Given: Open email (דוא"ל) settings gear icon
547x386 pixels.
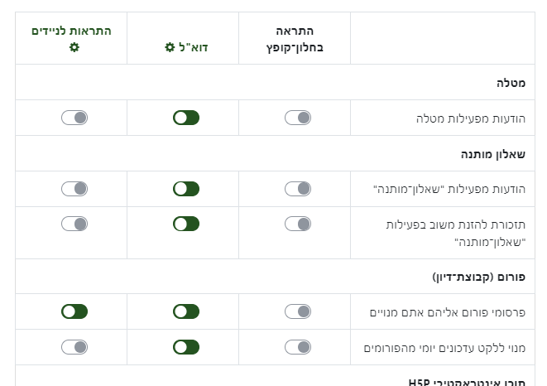Looking at the screenshot, I should click(x=169, y=47).
